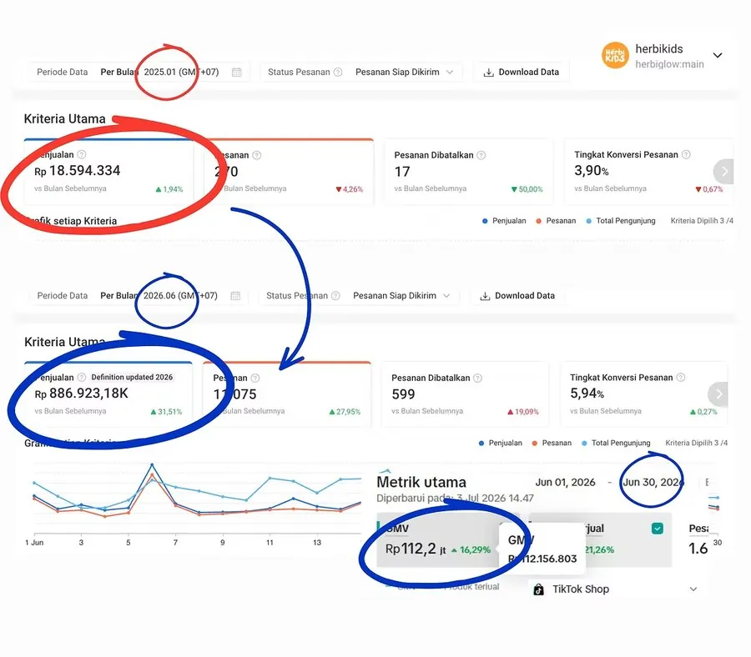Uncheck the green checkbox in Metrik utama
Image resolution: width=751 pixels, height=657 pixels.
point(658,529)
